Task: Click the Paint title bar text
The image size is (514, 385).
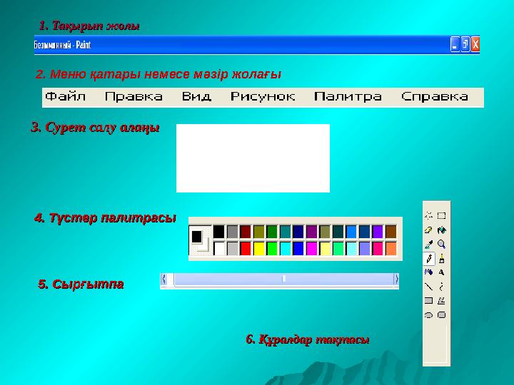Action: (62, 45)
